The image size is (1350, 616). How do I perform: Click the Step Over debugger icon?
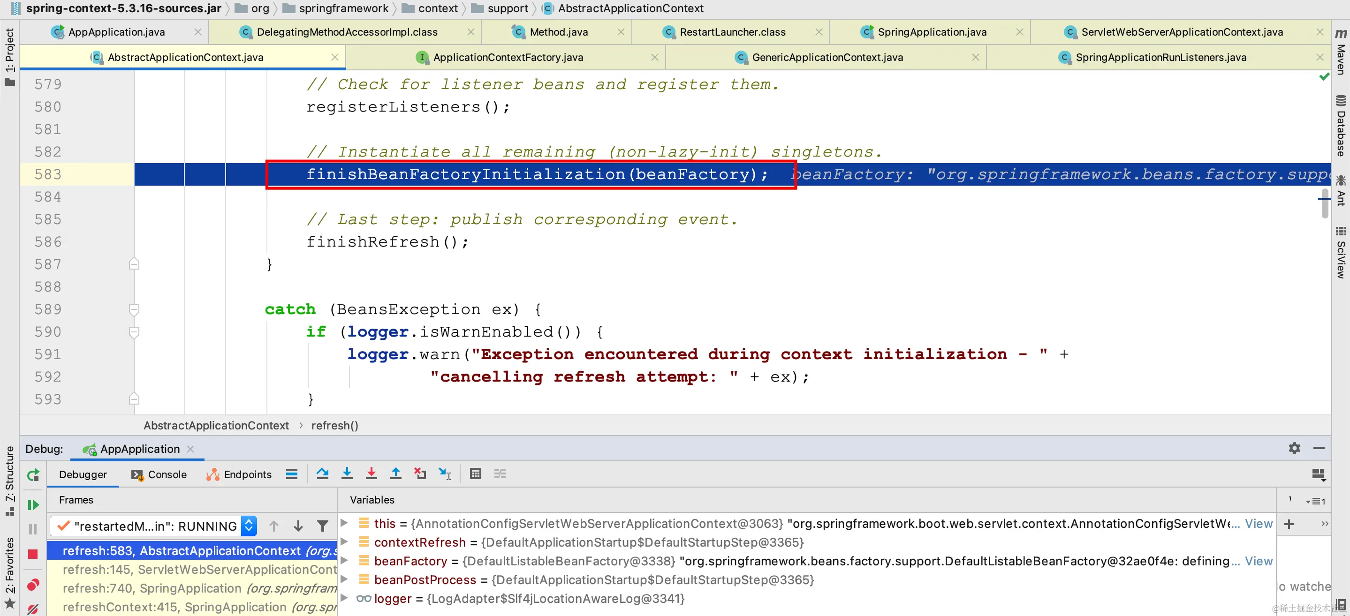pos(322,474)
